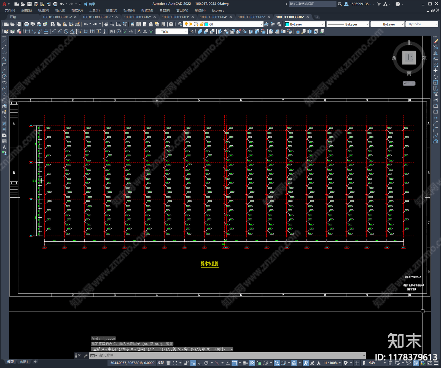Open the 标注(N) menu
Image resolution: width=441 pixels, height=368 pixels.
coord(129,10)
